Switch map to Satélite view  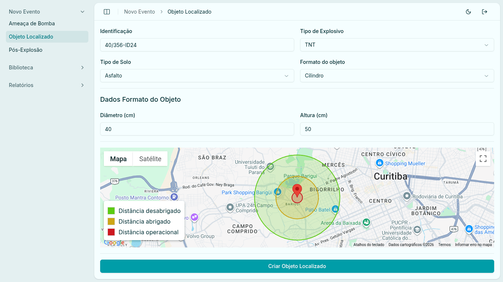(150, 159)
